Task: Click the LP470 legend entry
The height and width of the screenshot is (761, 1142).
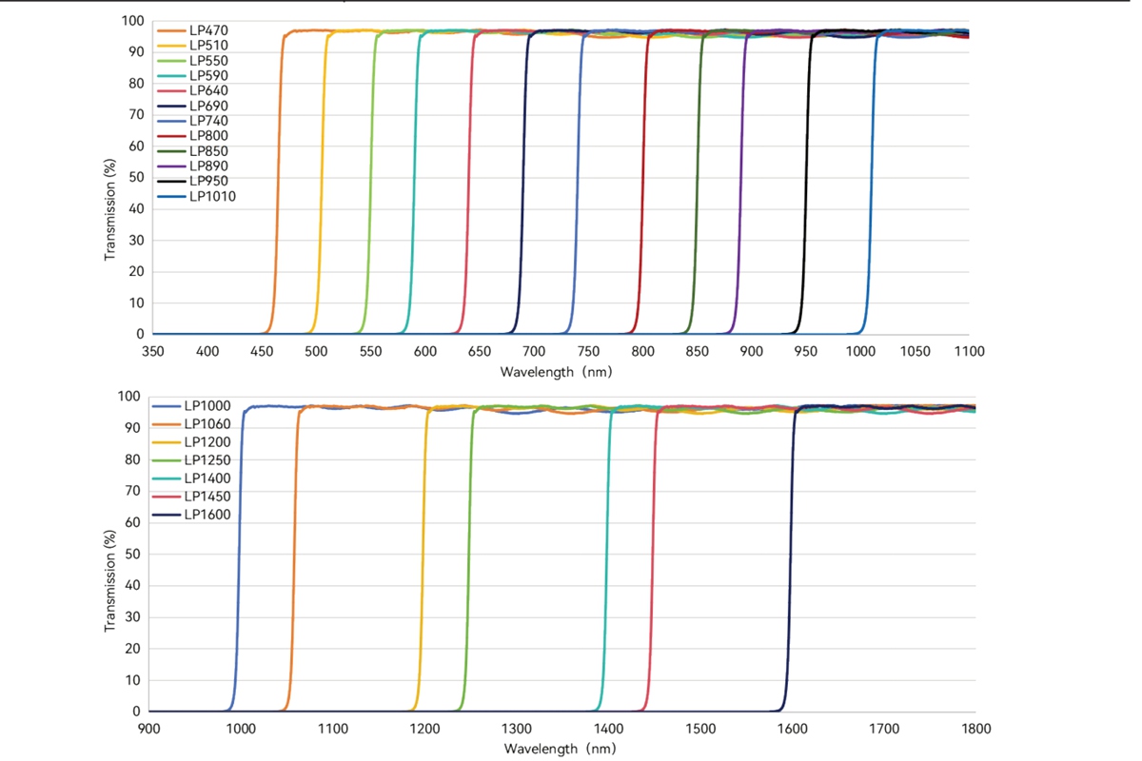Action: click(193, 30)
